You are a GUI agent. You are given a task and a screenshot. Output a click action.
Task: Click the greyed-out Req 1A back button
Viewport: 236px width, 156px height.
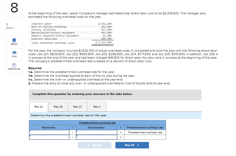pos(95,145)
